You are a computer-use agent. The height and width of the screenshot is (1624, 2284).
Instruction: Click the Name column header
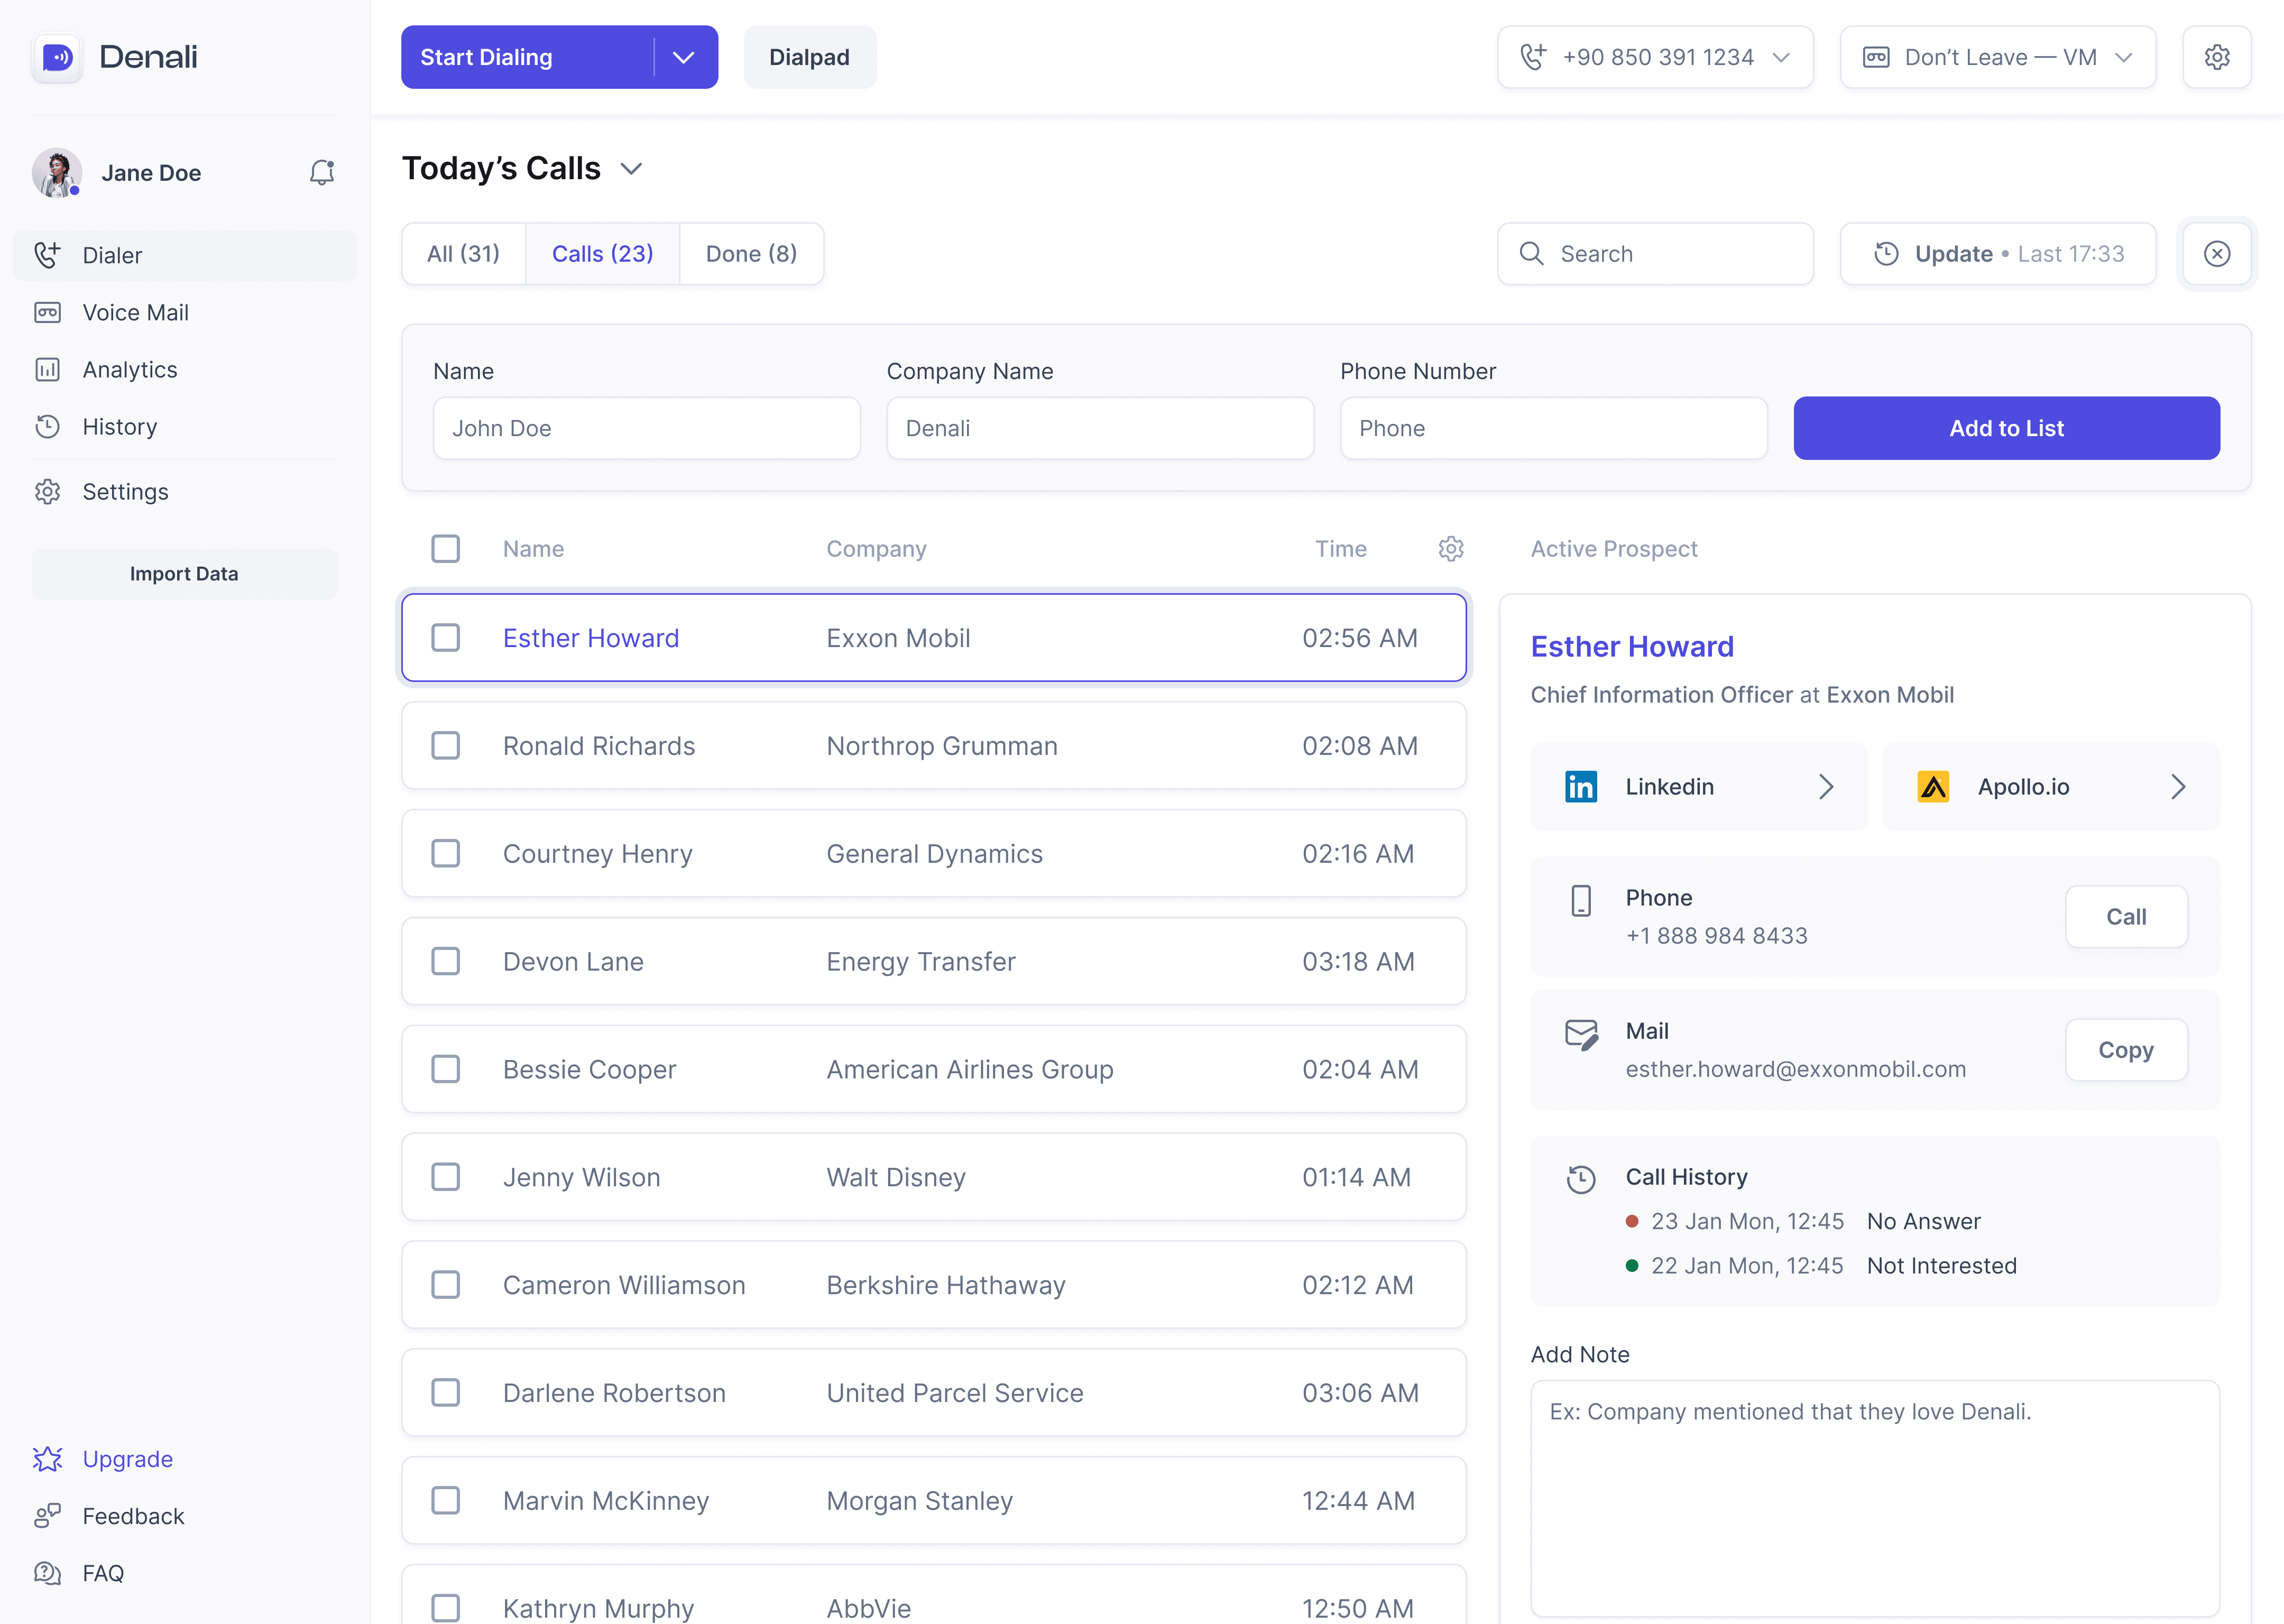(x=533, y=549)
